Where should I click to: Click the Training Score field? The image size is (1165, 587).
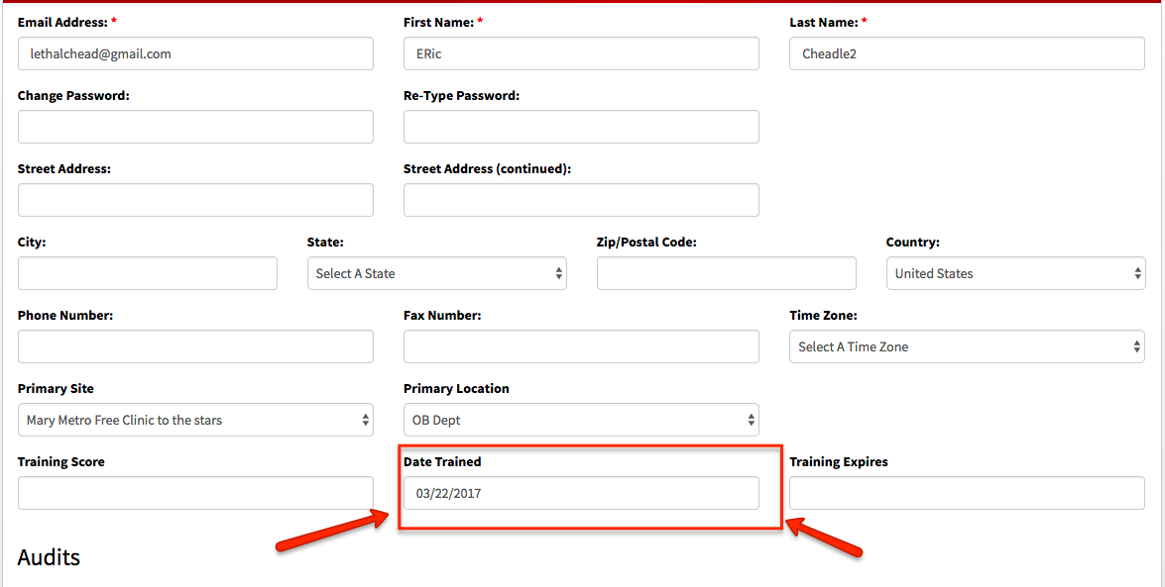[x=195, y=493]
